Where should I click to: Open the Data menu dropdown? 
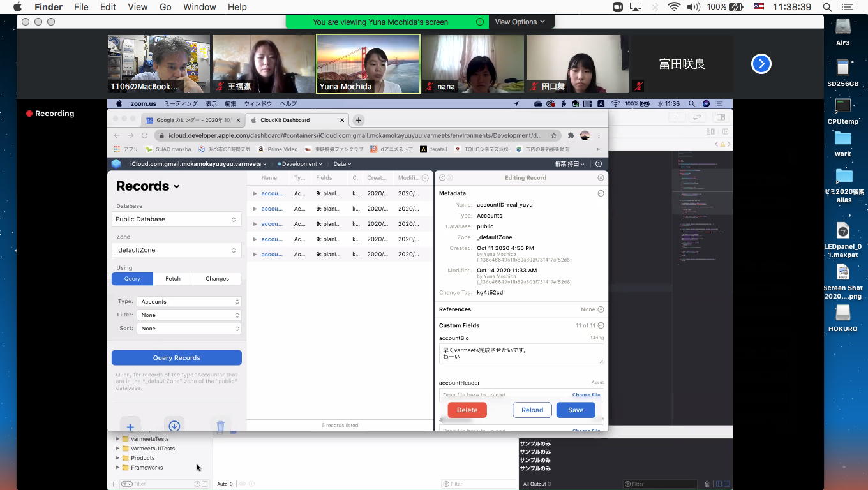(342, 164)
